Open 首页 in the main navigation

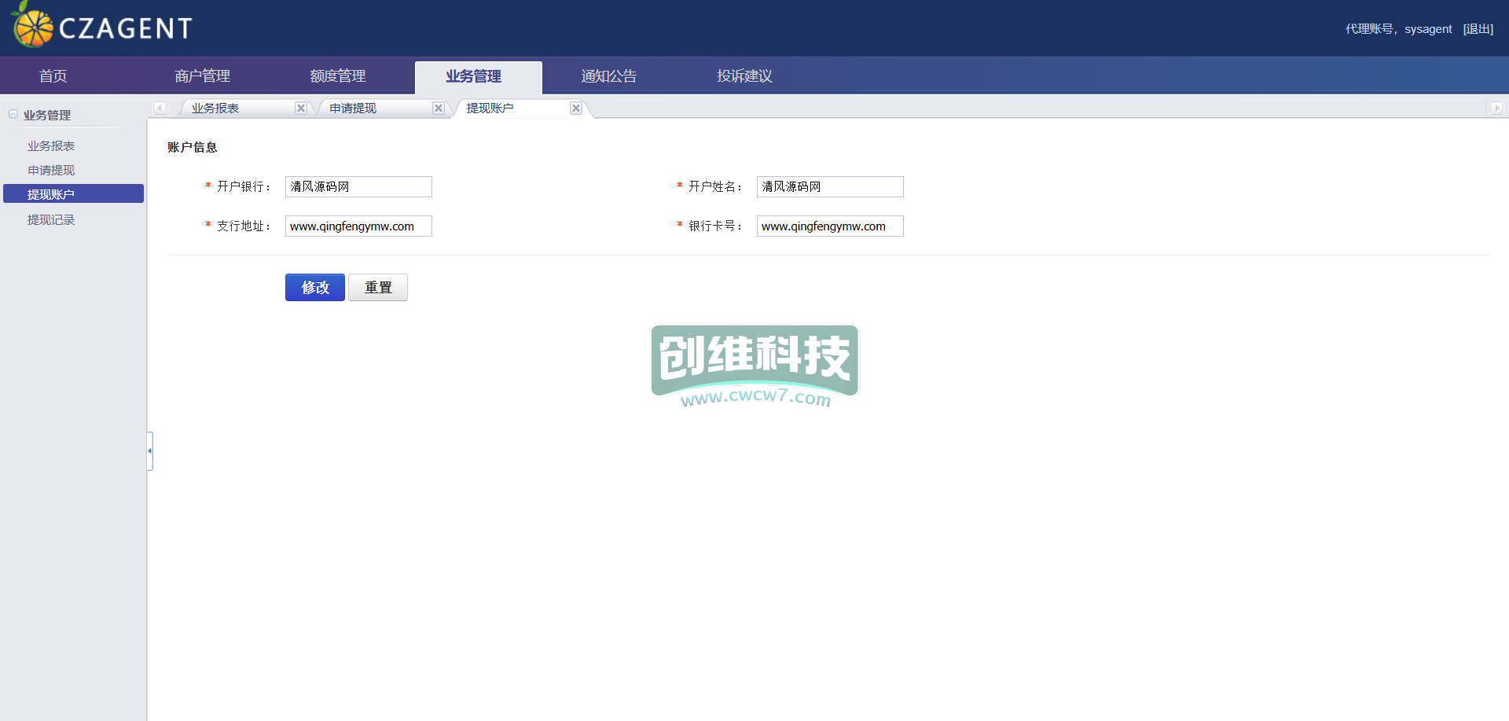[x=53, y=76]
